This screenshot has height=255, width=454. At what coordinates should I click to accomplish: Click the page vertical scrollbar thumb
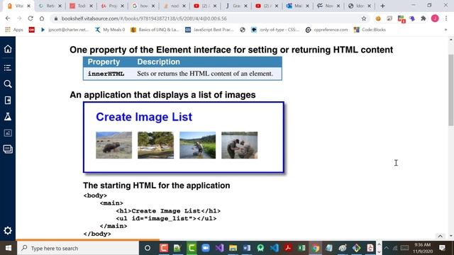[x=451, y=90]
